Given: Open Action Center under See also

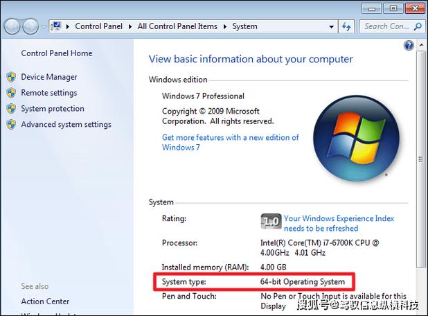Looking at the screenshot, I should (x=45, y=301).
